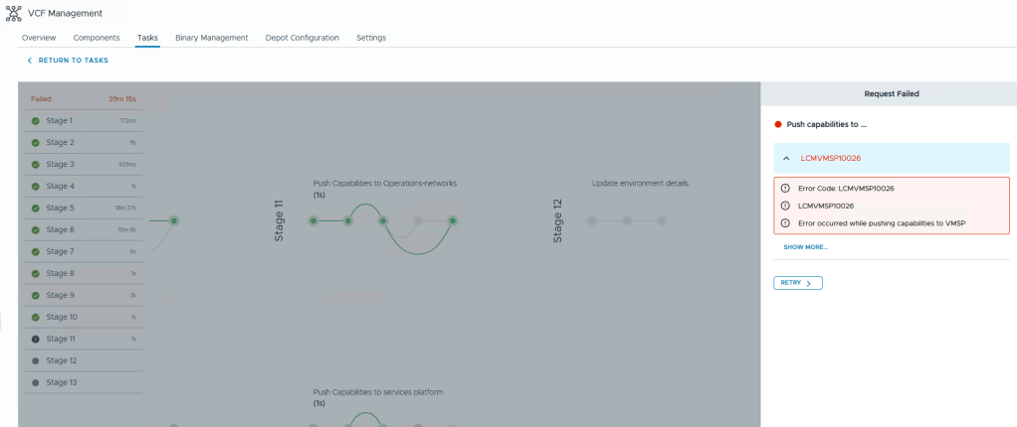1017x427 pixels.
Task: Open the Settings tab
Action: pos(371,38)
